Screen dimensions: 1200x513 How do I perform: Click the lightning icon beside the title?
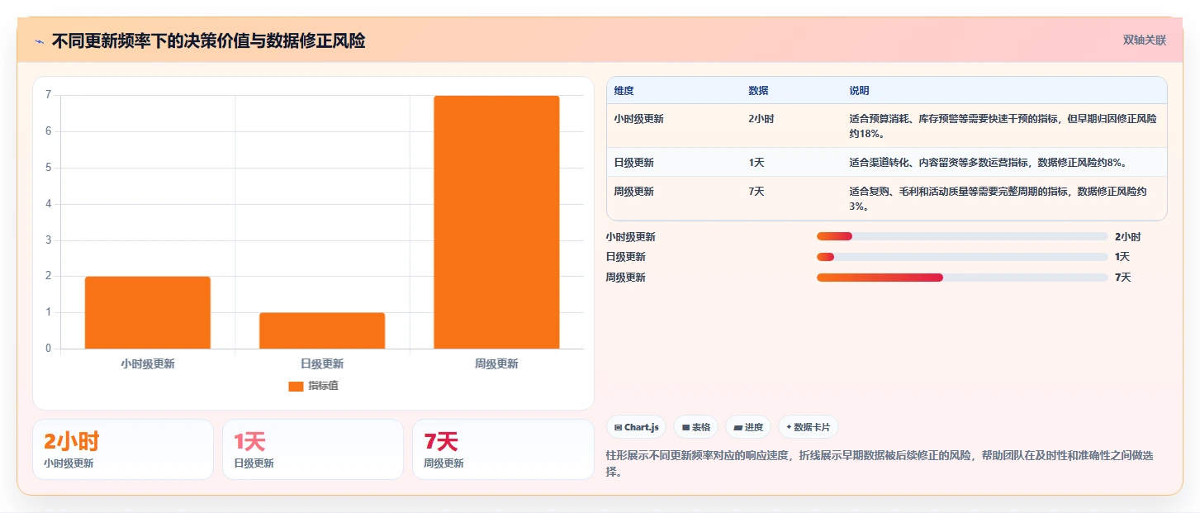pyautogui.click(x=39, y=41)
